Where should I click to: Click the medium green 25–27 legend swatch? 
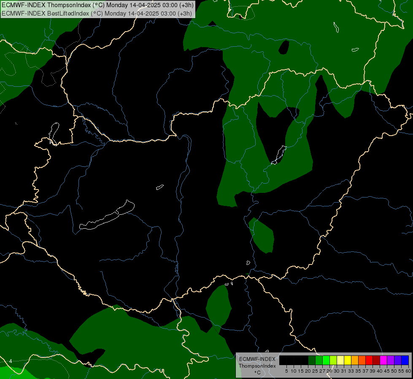(319, 360)
